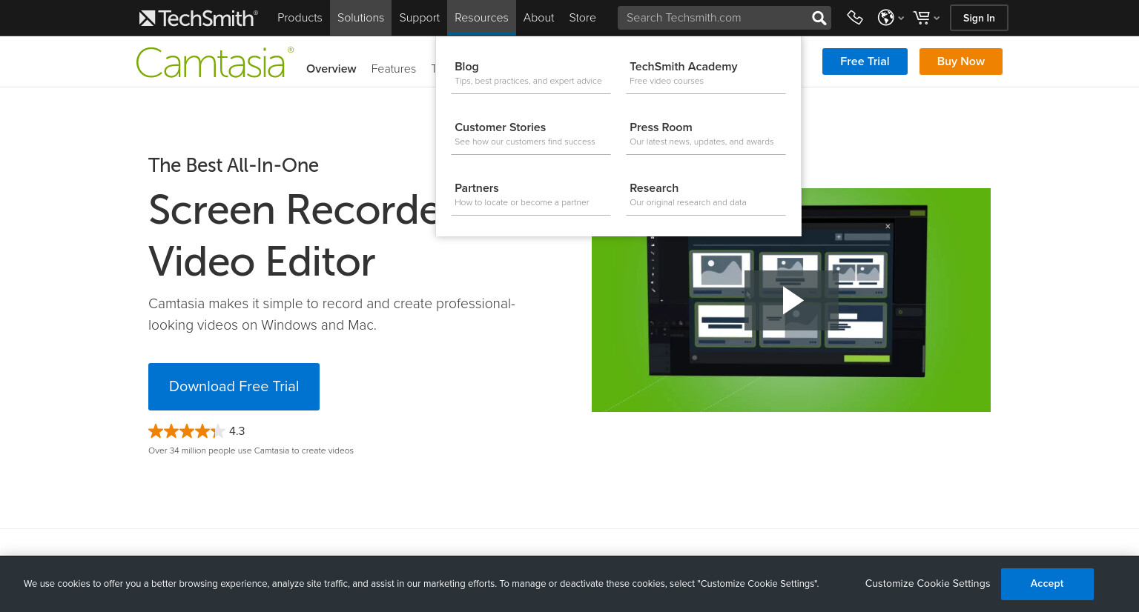
Task: Click the Buy Now button
Action: 961,61
